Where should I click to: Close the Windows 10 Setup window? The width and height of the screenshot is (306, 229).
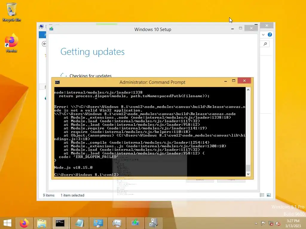pyautogui.click(x=251, y=28)
